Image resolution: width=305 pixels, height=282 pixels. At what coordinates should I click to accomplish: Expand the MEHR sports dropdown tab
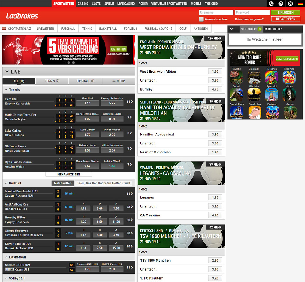pyautogui.click(x=118, y=81)
